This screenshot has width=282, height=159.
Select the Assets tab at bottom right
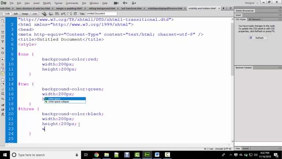pyautogui.click(x=246, y=148)
